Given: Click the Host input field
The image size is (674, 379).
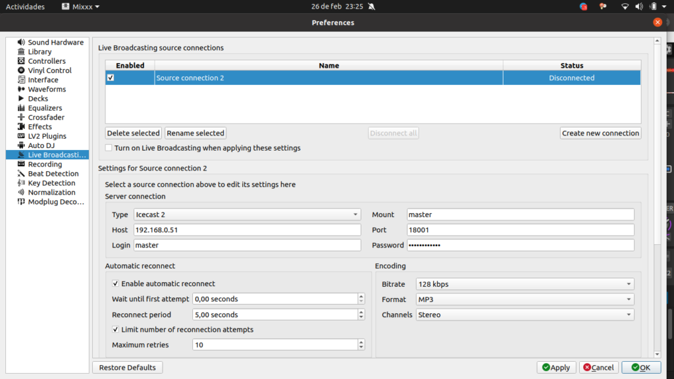Looking at the screenshot, I should (x=247, y=230).
